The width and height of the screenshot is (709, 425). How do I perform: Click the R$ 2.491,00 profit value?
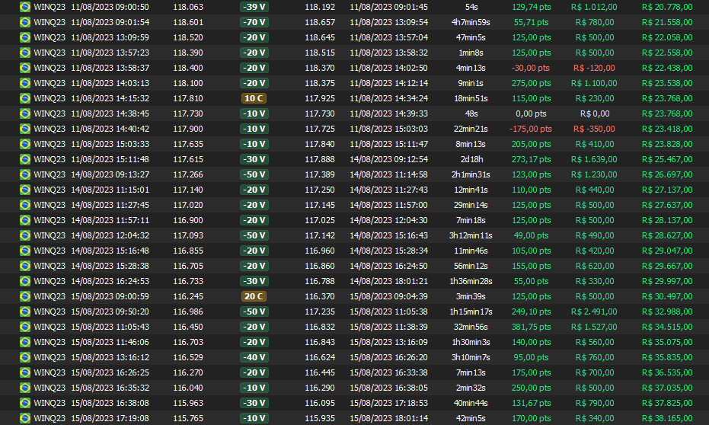(594, 312)
